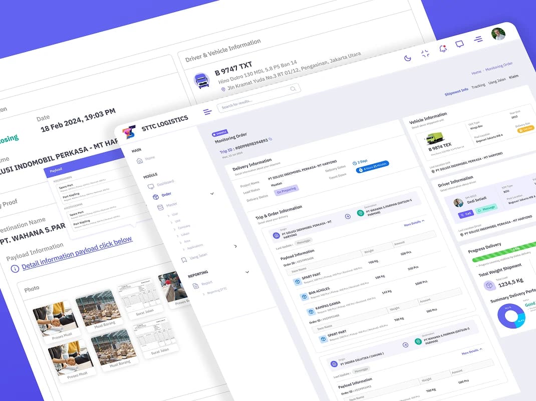Viewport: 536px width, 401px height.
Task: Click the Summary Delivery Performance donut chart
Action: (x=511, y=316)
